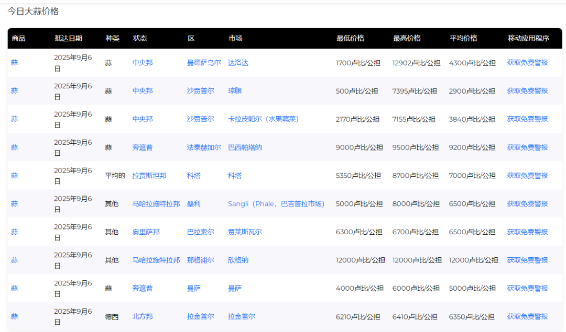Open the 欣格纳 market link
This screenshot has width=566, height=332.
pyautogui.click(x=238, y=260)
